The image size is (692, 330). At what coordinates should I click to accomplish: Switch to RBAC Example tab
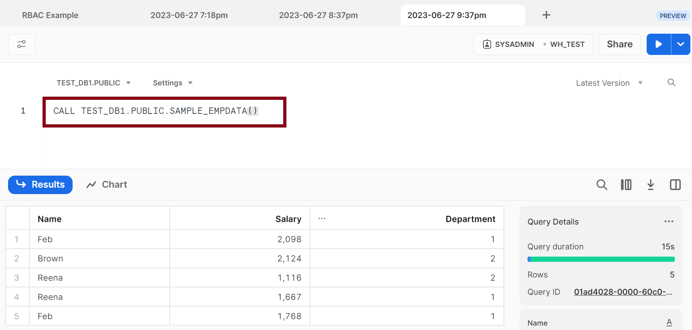[x=50, y=15]
